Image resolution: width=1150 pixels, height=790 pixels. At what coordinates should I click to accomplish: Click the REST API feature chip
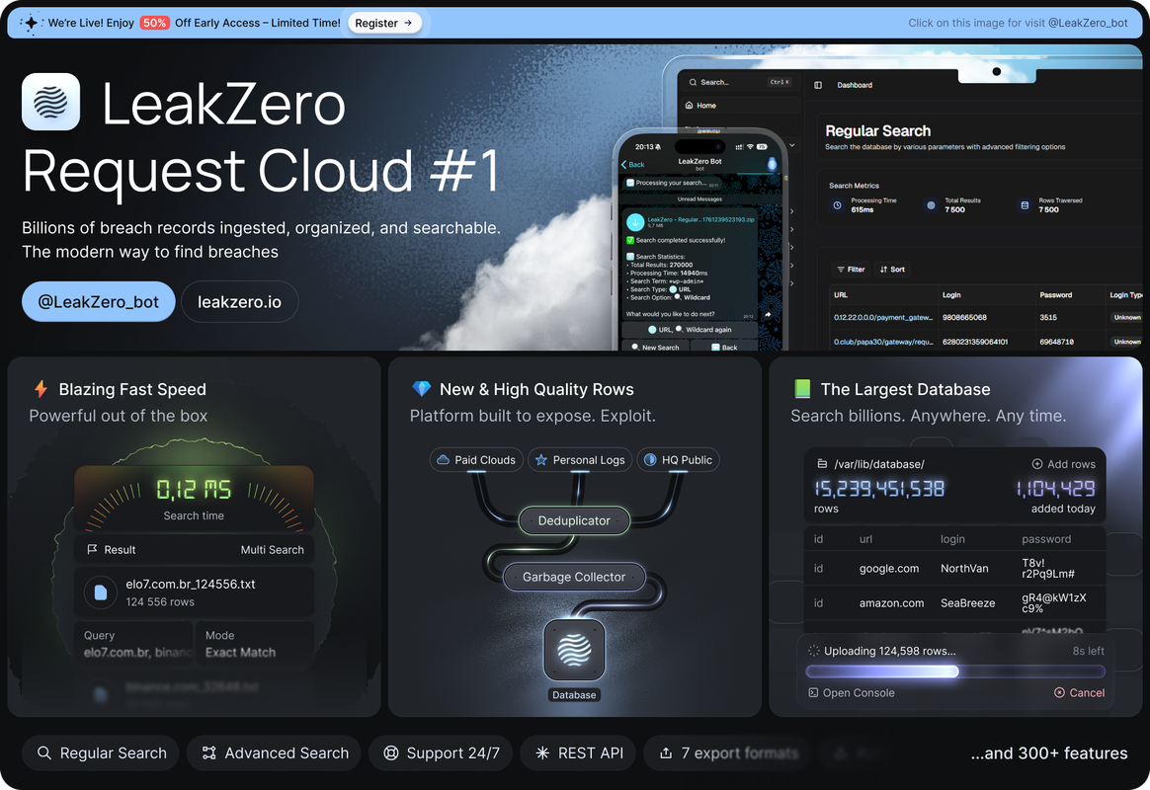[578, 752]
